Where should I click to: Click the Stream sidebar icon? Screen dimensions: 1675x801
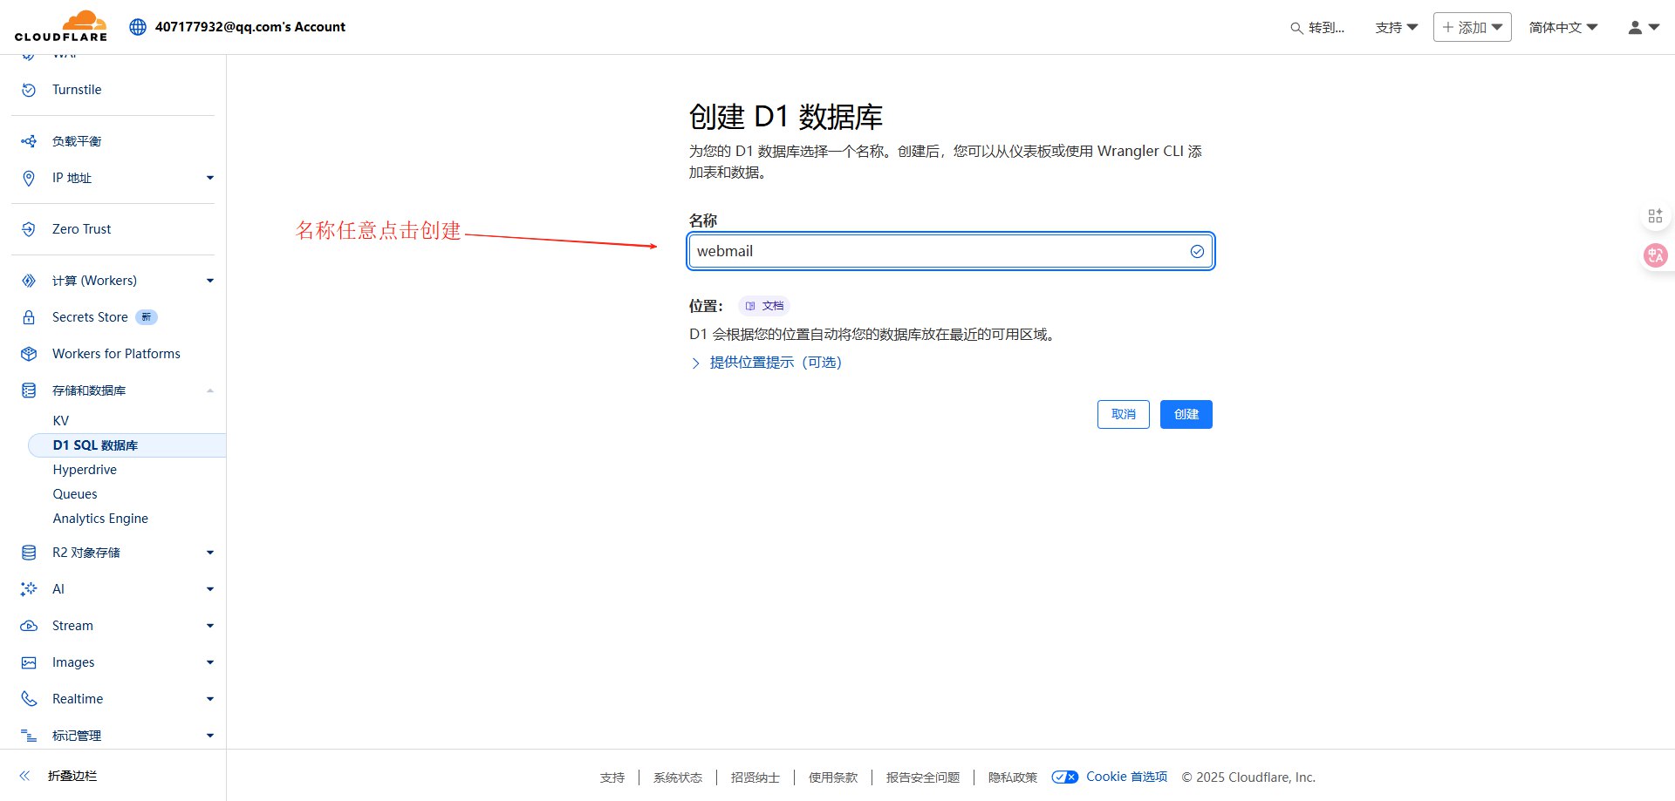pos(28,625)
